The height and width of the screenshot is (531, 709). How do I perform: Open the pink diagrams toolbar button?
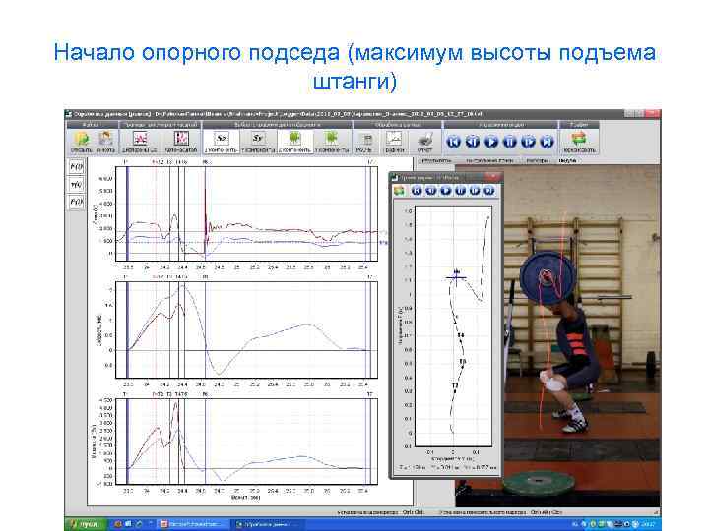140,142
